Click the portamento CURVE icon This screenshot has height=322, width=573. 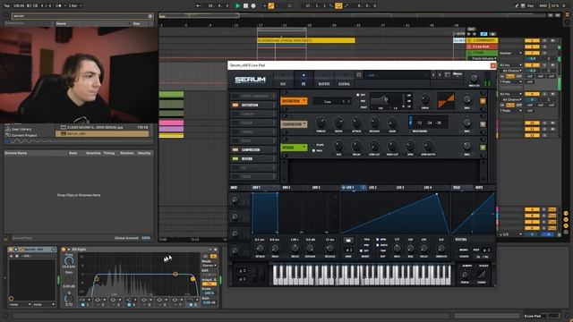coord(482,275)
